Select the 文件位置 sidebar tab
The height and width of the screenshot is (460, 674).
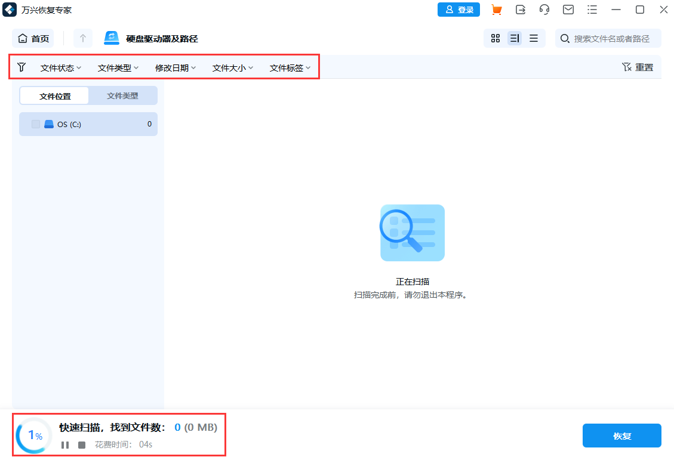pyautogui.click(x=55, y=95)
